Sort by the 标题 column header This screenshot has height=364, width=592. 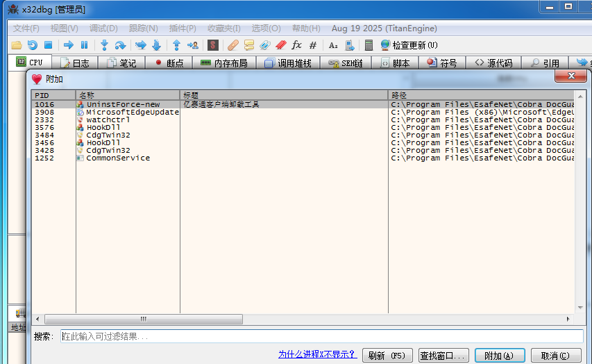(x=285, y=95)
